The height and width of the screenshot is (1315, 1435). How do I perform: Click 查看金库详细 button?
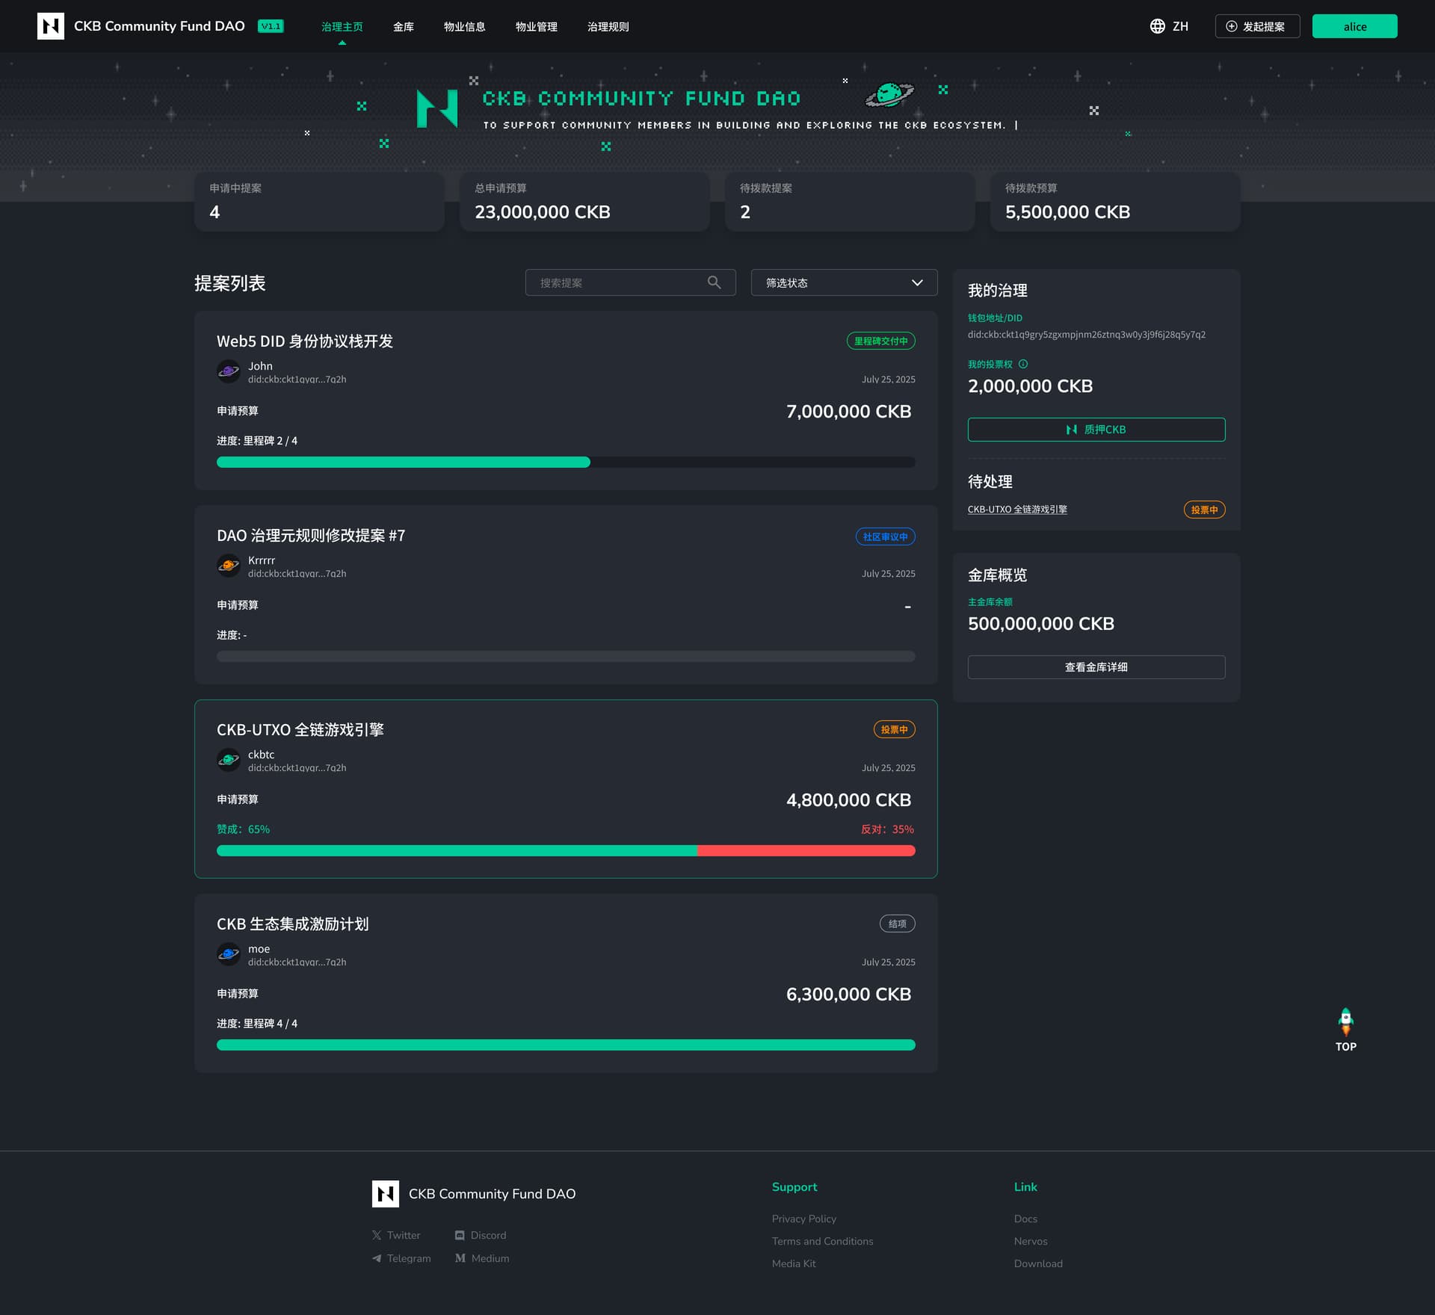[1096, 667]
